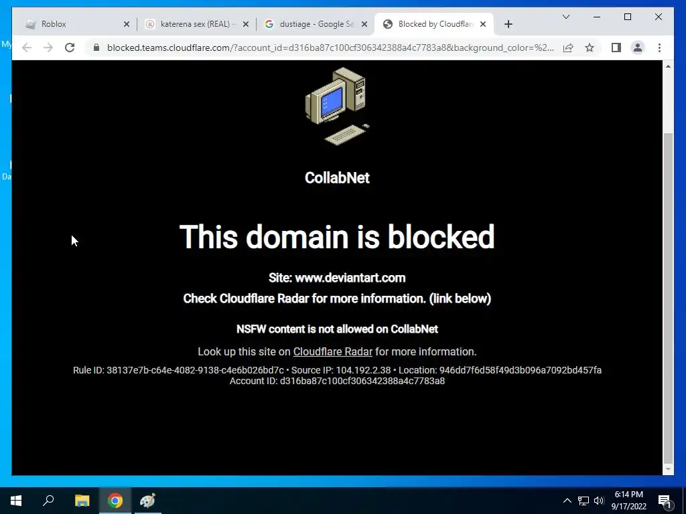View site information via the lock icon
Image resolution: width=686 pixels, height=514 pixels.
[x=96, y=48]
